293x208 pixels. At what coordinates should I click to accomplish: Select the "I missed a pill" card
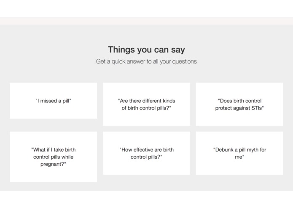(x=53, y=101)
